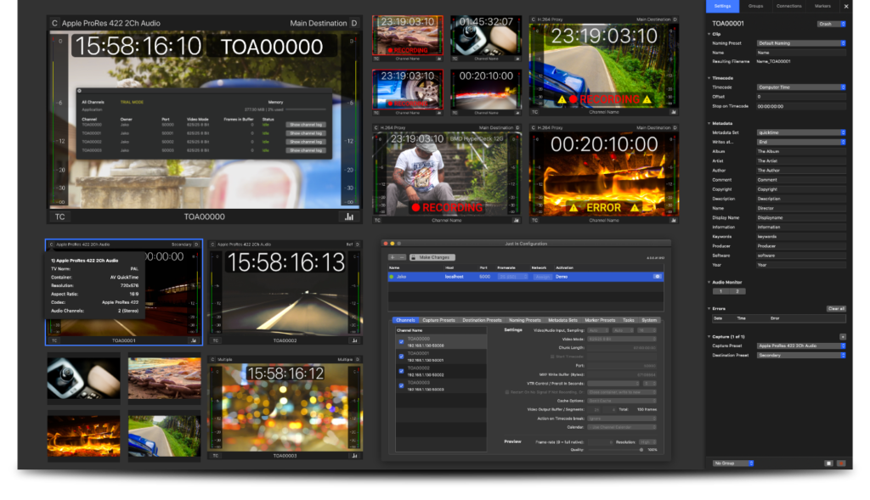Image resolution: width=870 pixels, height=500 pixels.
Task: Open the Capture Preset dropdown
Action: click(801, 346)
